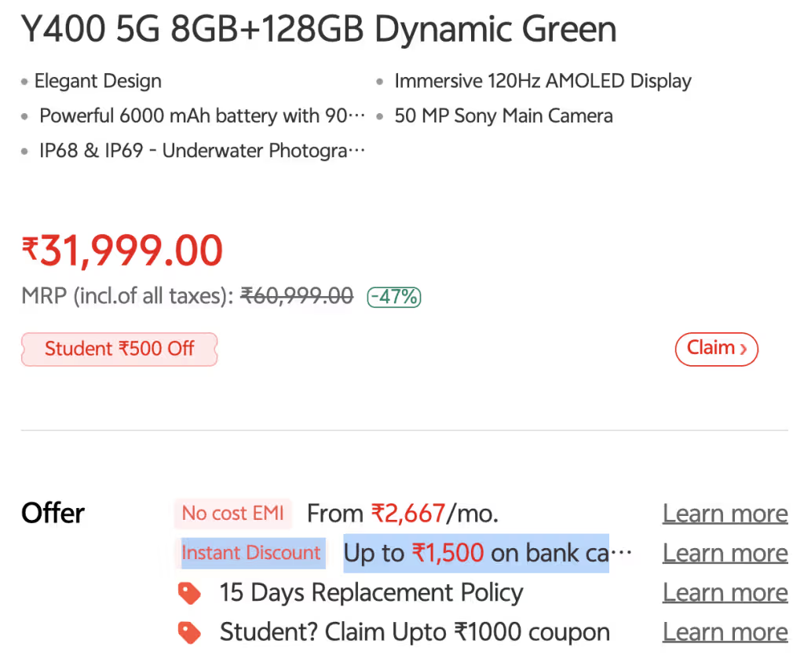The width and height of the screenshot is (804, 662).
Task: Click the -47% discount badge
Action: pos(394,297)
